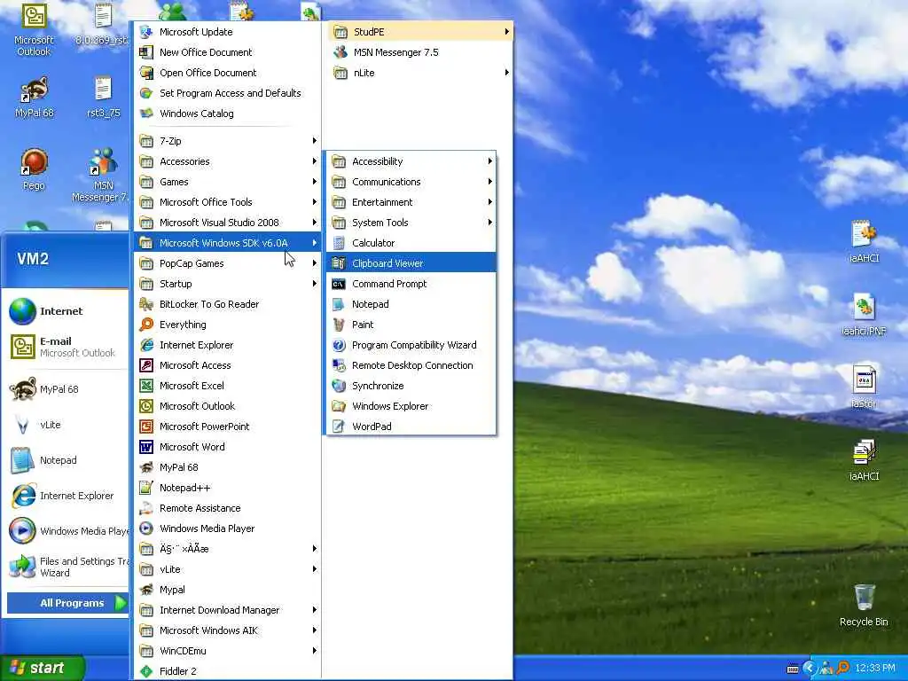Image resolution: width=908 pixels, height=681 pixels.
Task: Open the Command Prompt icon
Action: click(339, 284)
